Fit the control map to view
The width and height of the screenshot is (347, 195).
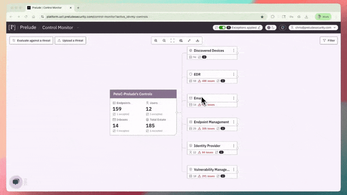click(172, 41)
